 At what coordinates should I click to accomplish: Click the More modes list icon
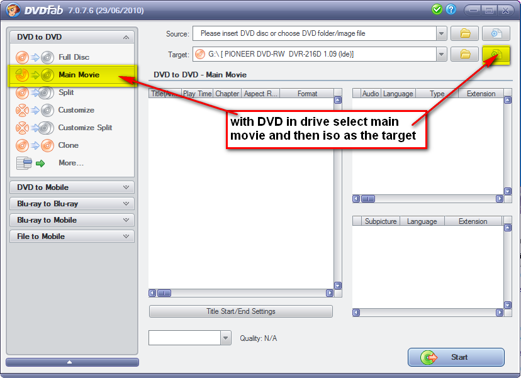(x=31, y=163)
